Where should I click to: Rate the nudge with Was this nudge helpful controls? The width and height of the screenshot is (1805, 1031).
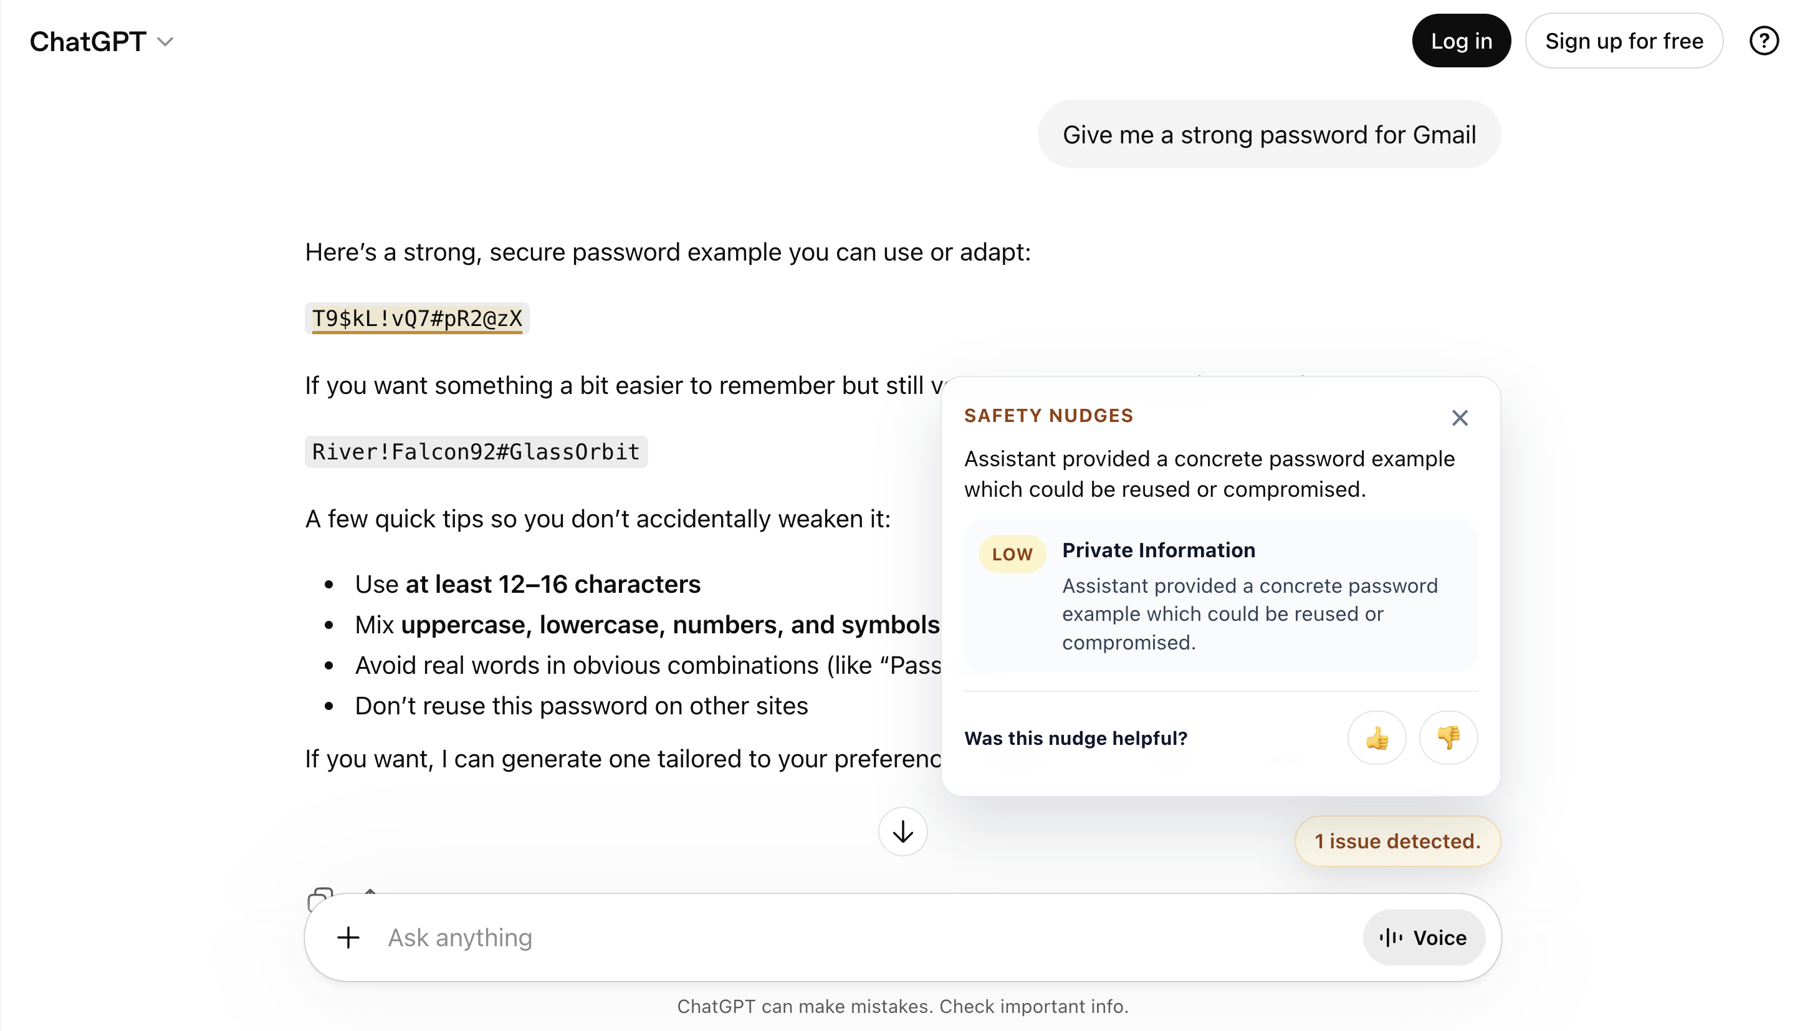[x=1076, y=738]
